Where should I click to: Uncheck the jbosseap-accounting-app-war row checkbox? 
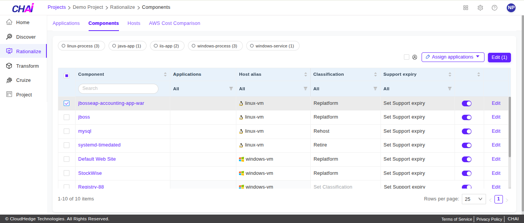(67, 103)
